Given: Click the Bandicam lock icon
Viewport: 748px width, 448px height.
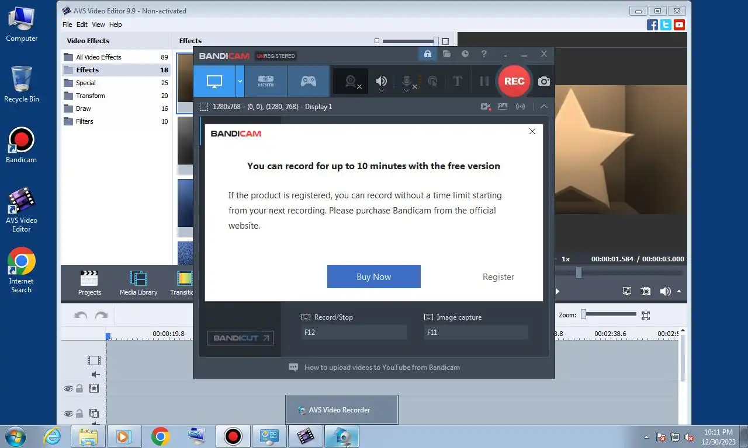Looking at the screenshot, I should coord(428,54).
